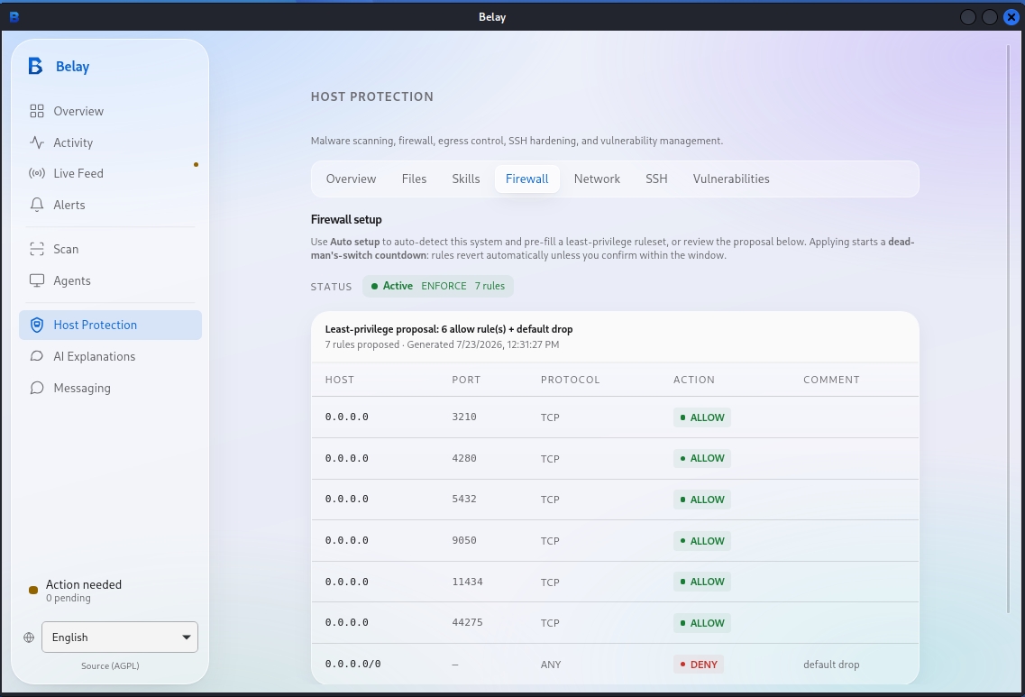The height and width of the screenshot is (697, 1025).
Task: Open Overview in the sidebar
Action: click(110, 111)
